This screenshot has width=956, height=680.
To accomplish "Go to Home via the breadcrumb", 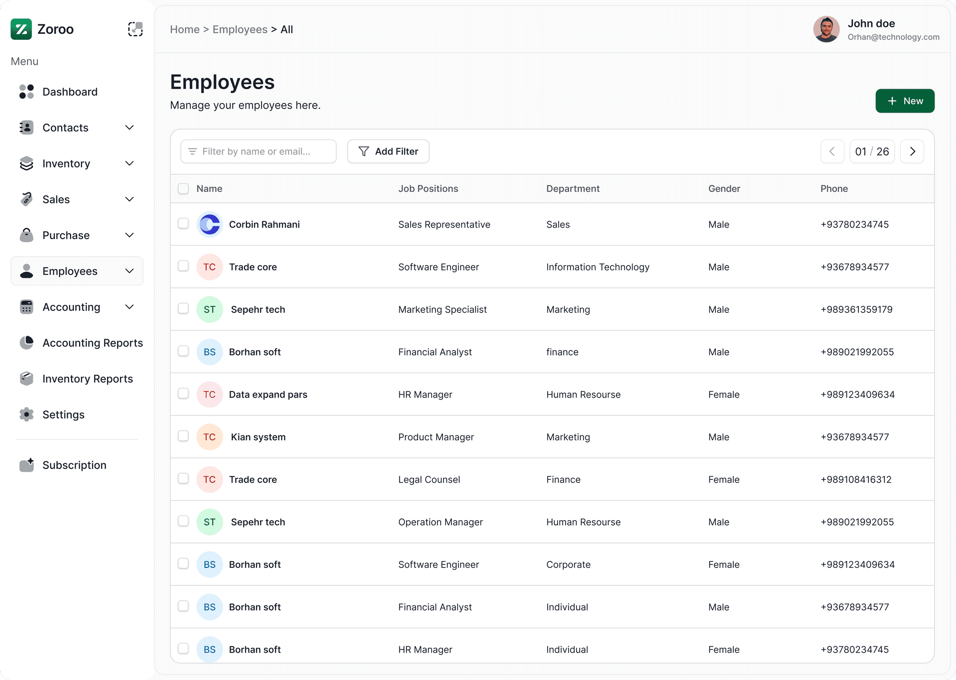I will pos(185,29).
